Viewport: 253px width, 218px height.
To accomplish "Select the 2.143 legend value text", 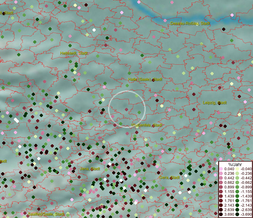I will pos(229,205).
